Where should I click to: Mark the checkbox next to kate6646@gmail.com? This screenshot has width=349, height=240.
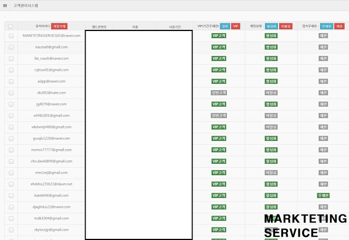11,195
